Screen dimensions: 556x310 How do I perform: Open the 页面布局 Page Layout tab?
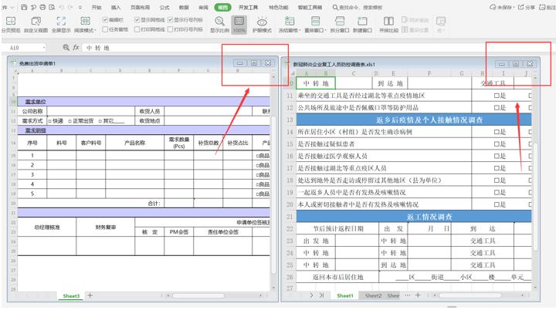point(140,7)
